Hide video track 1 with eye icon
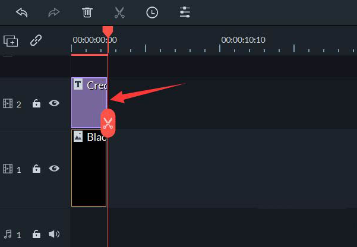The image size is (357, 247). [x=54, y=169]
